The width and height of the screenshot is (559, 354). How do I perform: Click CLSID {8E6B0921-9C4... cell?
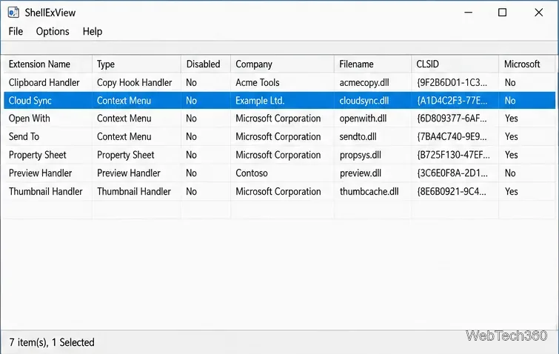(x=452, y=191)
